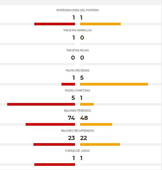162x170 pixels.
Task: Click the INTERVENCIONES DEL PORTERO stat label
Action: click(77, 10)
